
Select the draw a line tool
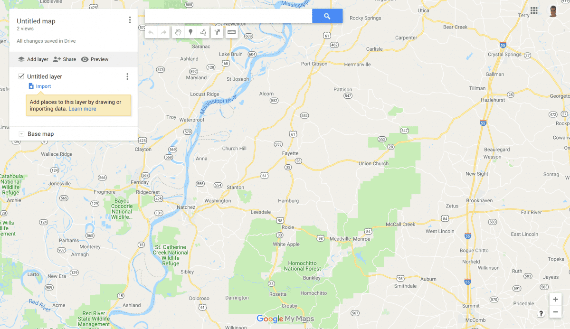click(x=203, y=32)
